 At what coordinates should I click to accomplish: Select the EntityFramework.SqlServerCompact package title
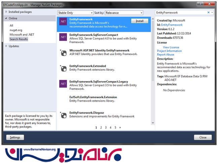coord(94,35)
